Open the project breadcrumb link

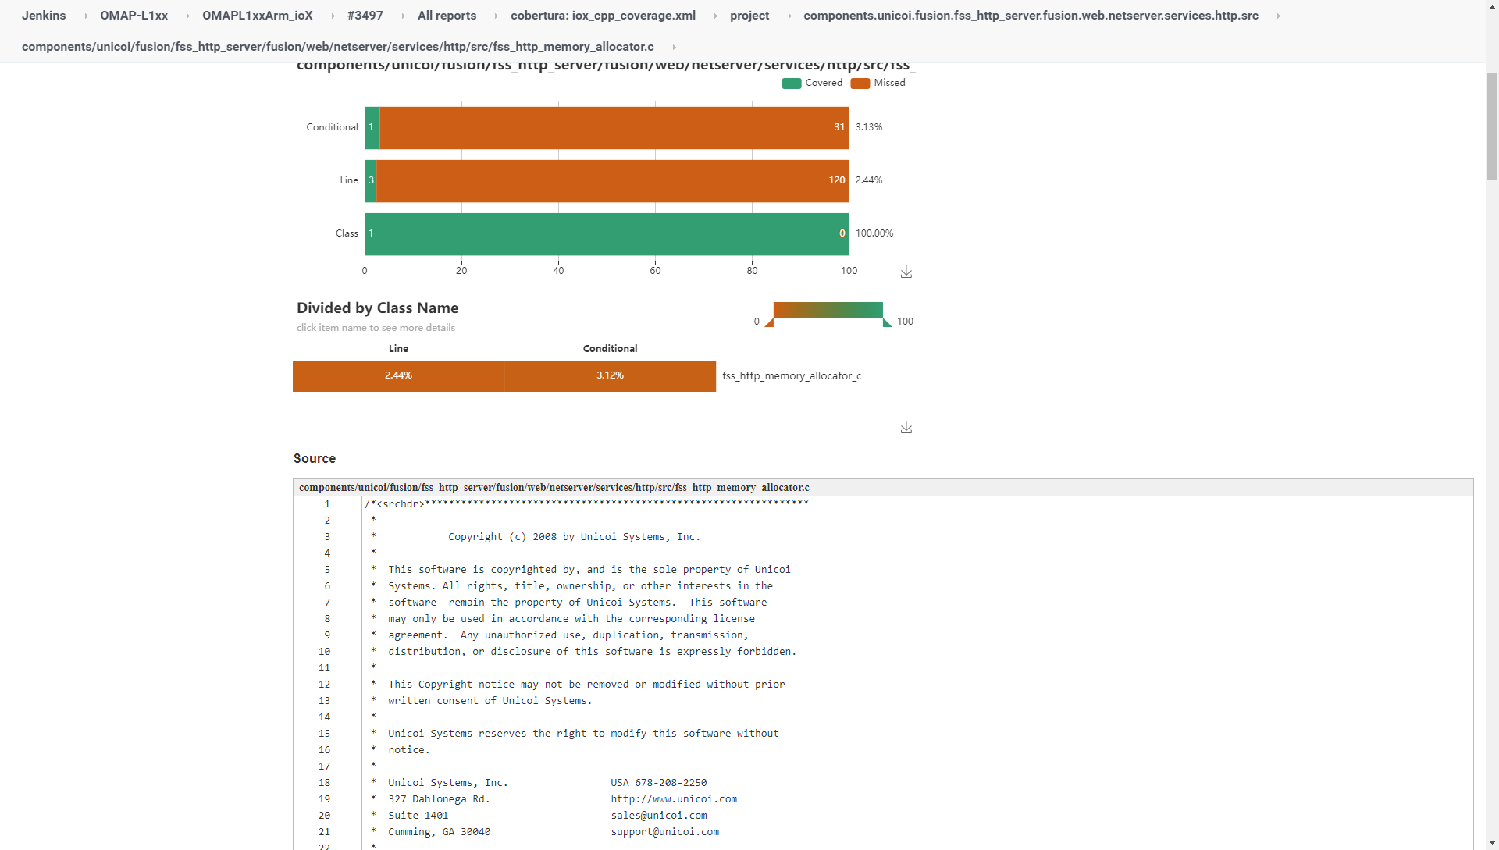click(x=749, y=16)
